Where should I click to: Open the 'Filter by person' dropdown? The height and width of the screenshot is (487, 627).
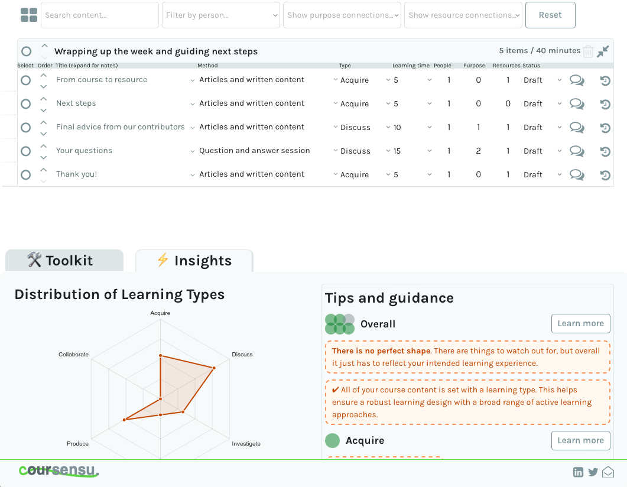click(x=221, y=15)
